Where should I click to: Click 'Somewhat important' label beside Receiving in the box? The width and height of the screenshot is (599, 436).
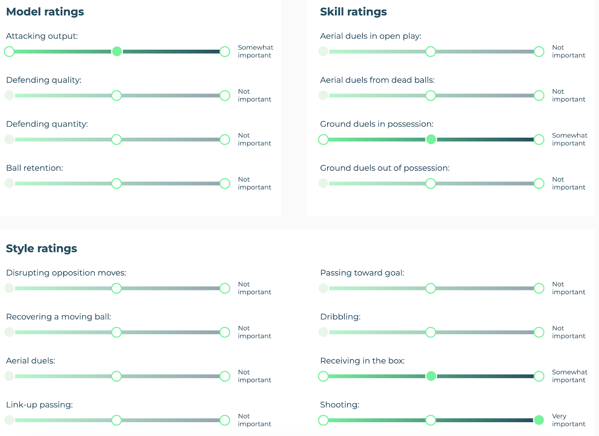click(569, 376)
